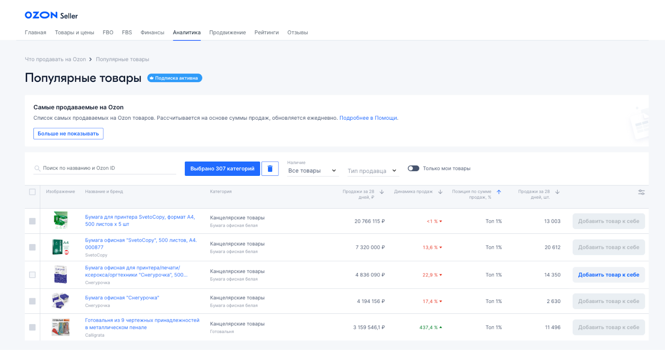Click the Больше не показывать button

coord(68,133)
